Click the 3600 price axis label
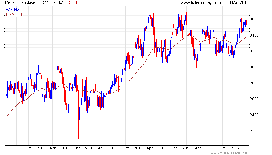The width and height of the screenshot is (272, 155). pos(254,19)
